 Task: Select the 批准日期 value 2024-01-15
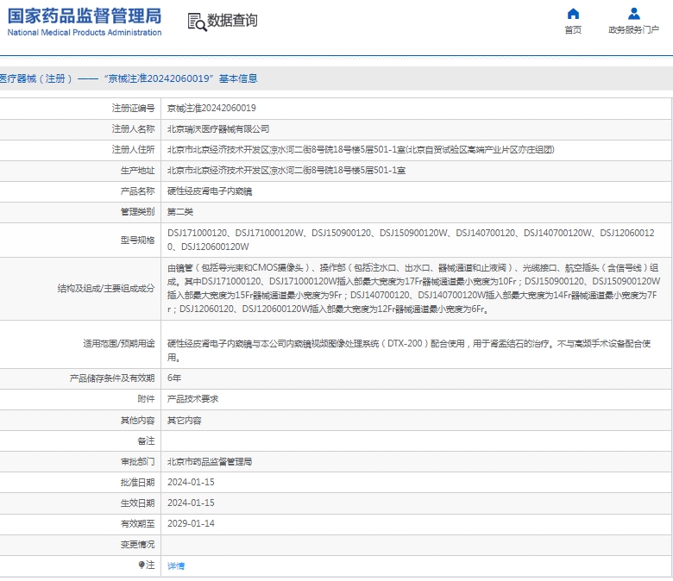191,483
